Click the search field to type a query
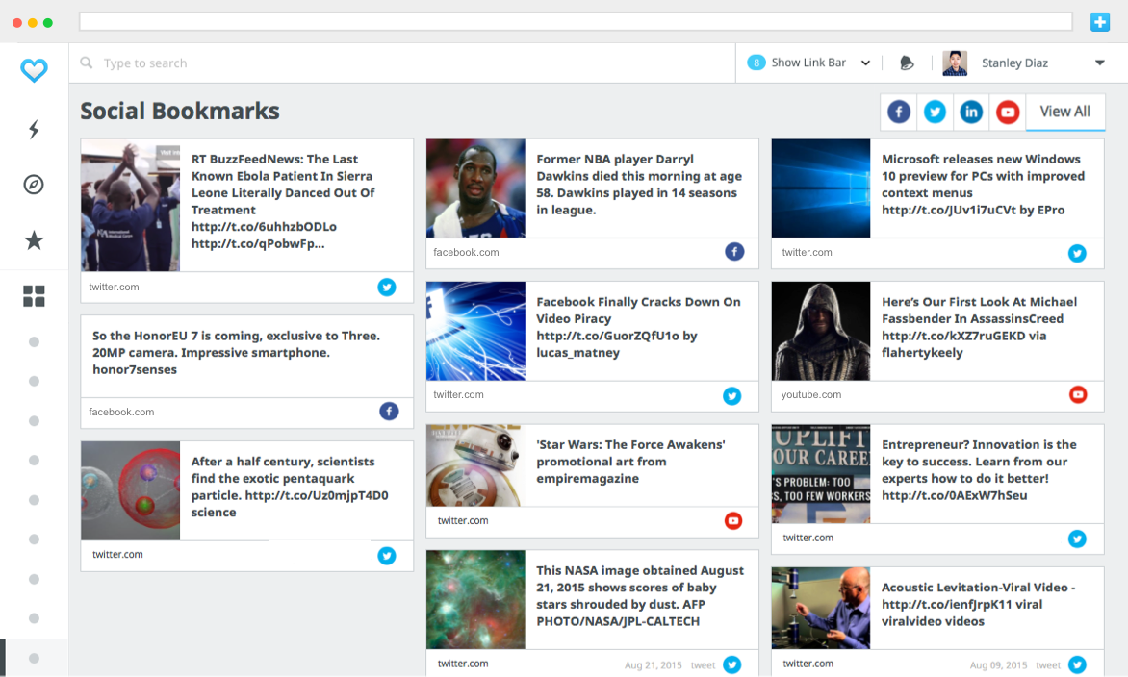This screenshot has width=1128, height=677. (192, 62)
